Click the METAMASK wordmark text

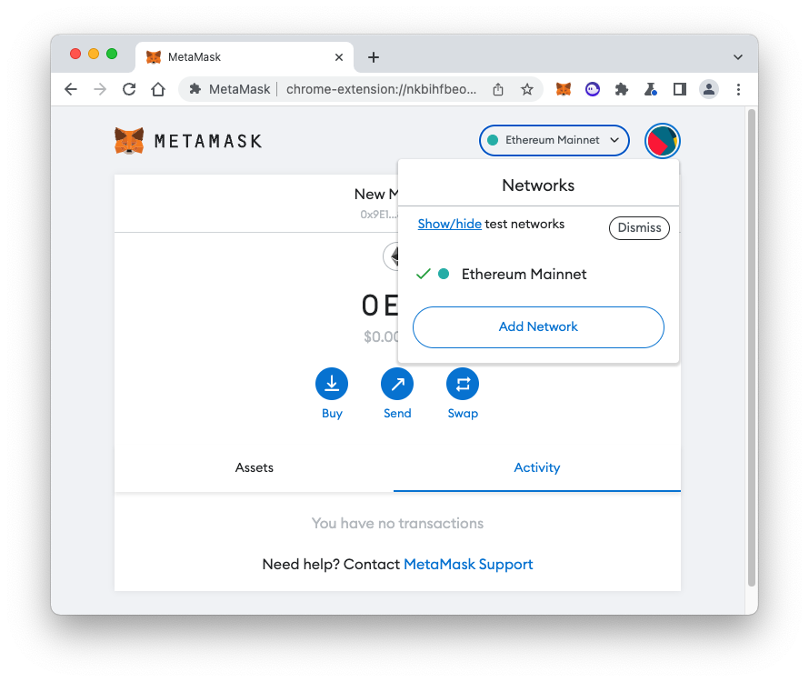(x=208, y=141)
